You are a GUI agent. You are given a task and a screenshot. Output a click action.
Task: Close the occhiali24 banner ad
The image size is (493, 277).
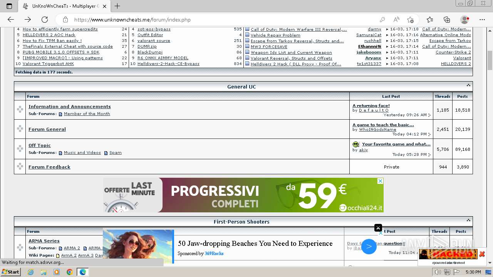[x=380, y=181]
